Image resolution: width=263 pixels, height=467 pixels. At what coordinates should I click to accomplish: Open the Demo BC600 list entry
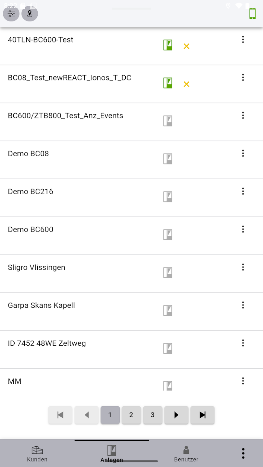(31, 230)
